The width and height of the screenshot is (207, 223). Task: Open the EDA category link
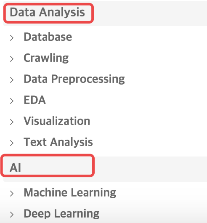click(x=35, y=100)
